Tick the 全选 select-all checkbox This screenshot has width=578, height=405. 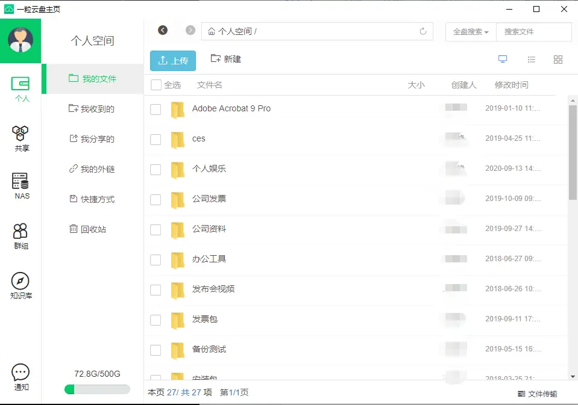point(156,85)
